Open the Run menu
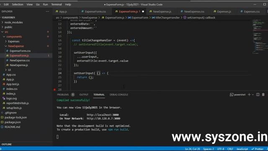 tap(46, 5)
